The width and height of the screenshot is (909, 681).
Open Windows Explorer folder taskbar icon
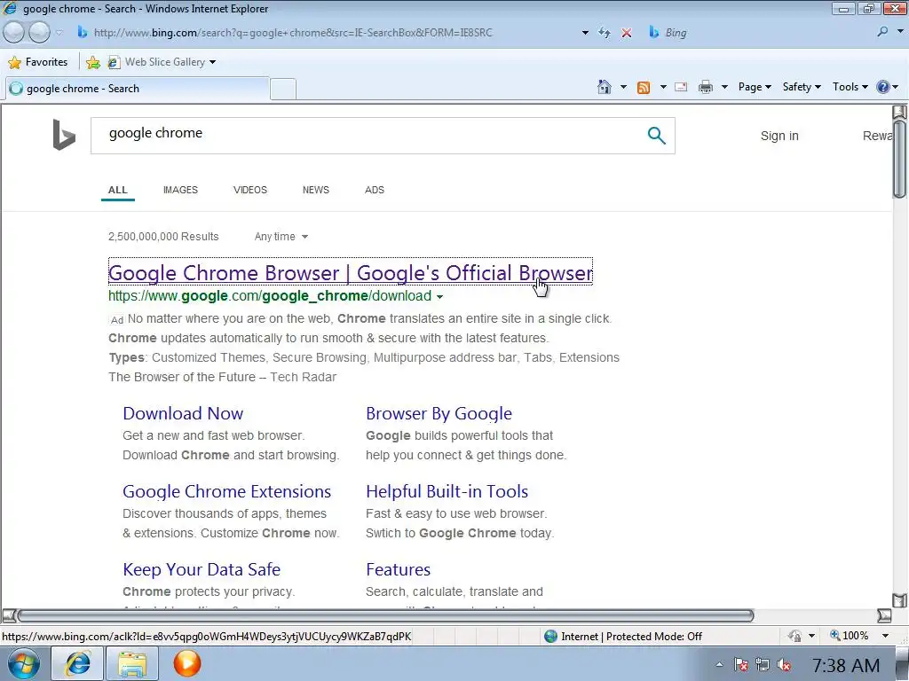pyautogui.click(x=132, y=663)
